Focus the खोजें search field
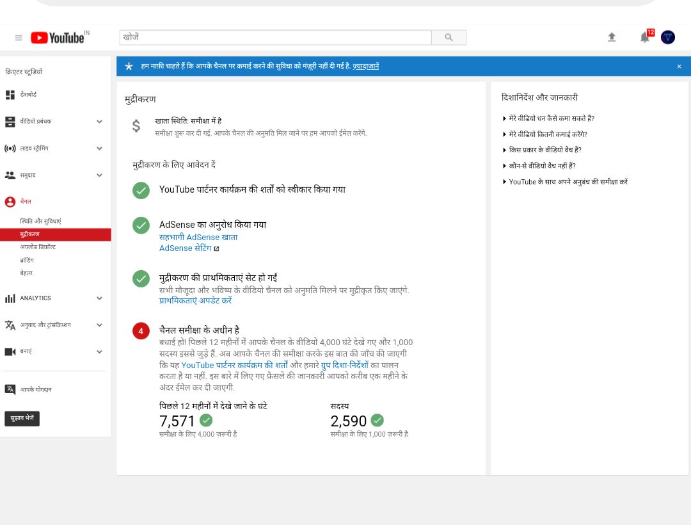Image resolution: width=691 pixels, height=525 pixels. [x=275, y=38]
